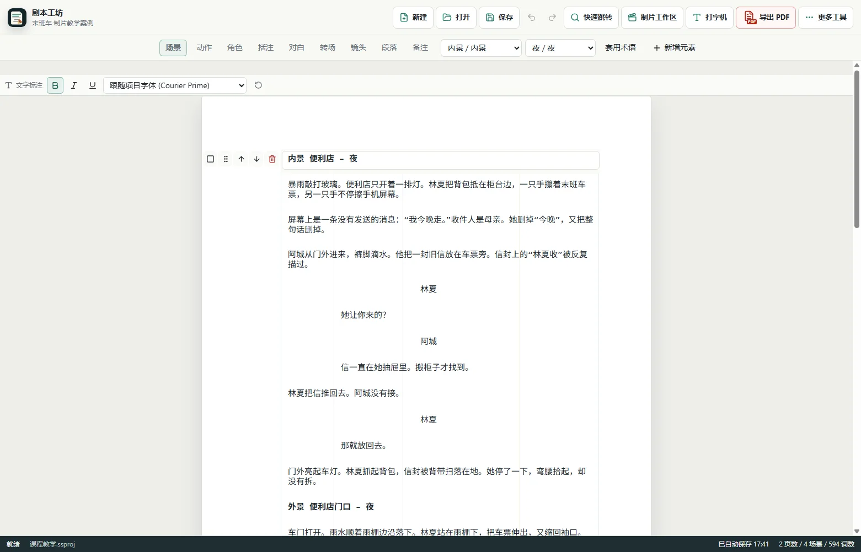
Task: Undo the last edit
Action: point(532,18)
